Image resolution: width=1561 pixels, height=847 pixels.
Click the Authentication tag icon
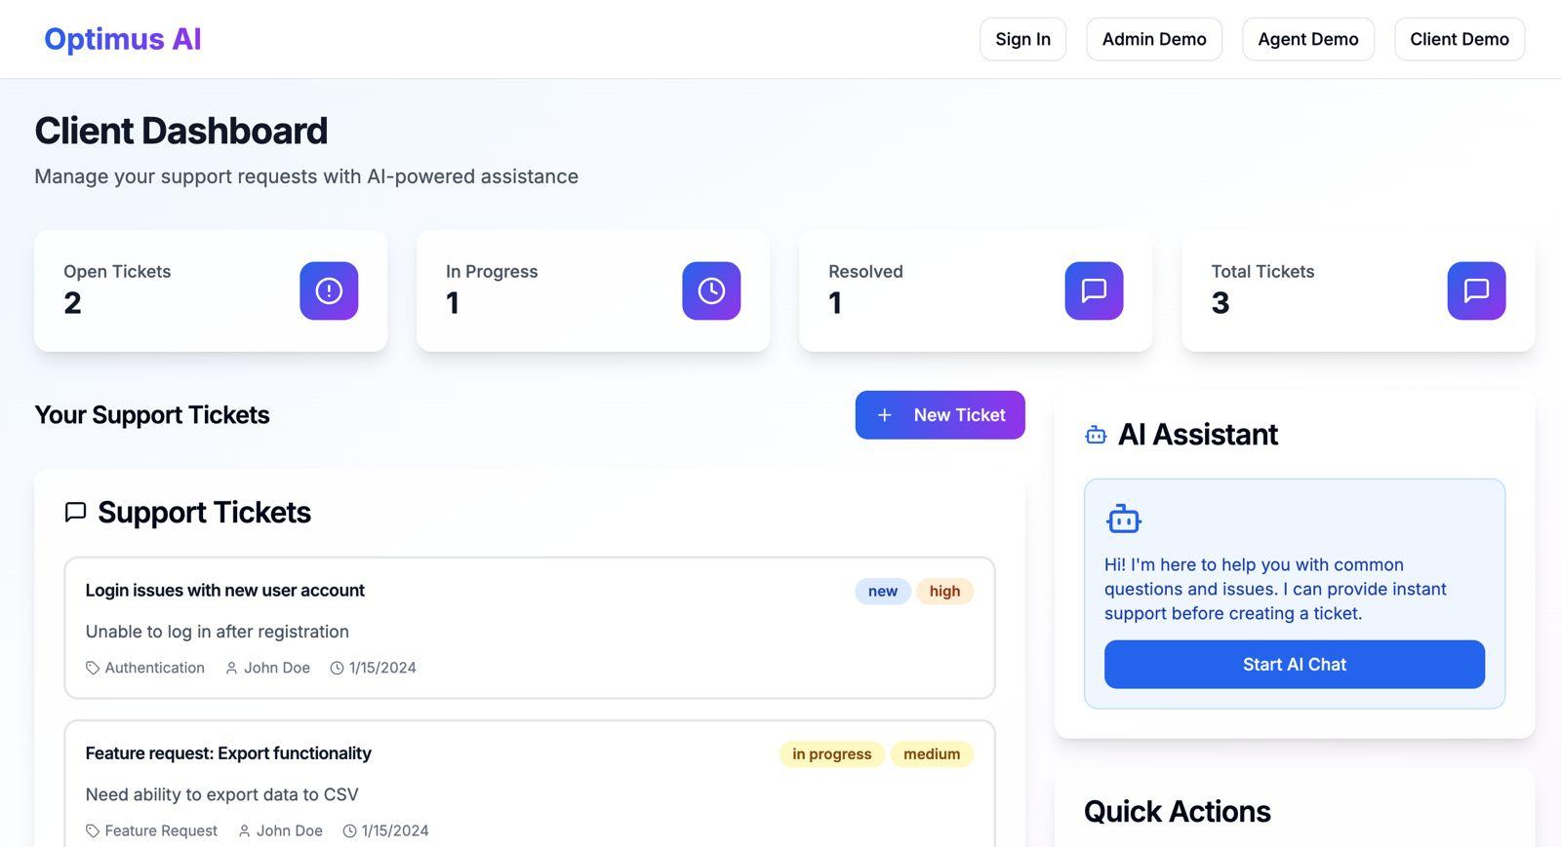click(93, 669)
